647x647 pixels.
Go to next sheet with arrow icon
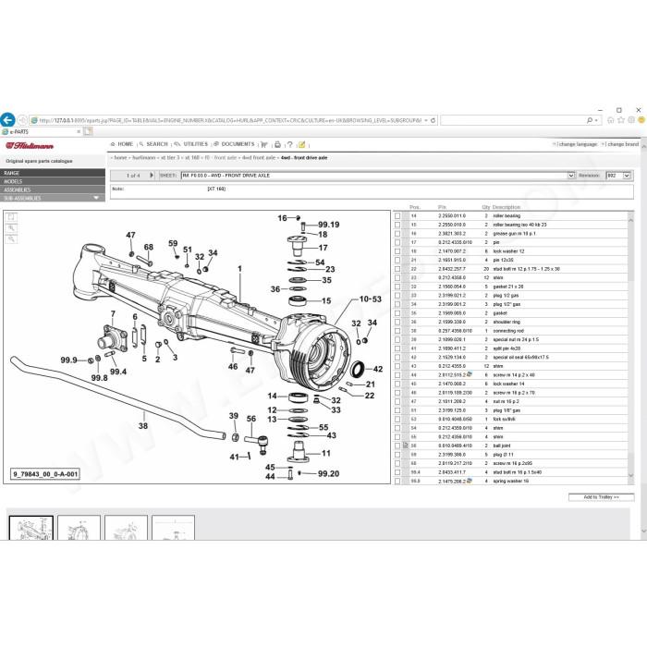(x=152, y=176)
